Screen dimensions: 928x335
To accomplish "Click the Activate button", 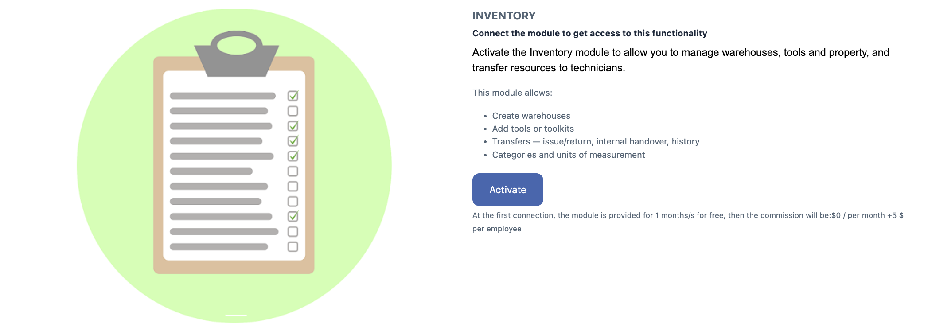I will [x=507, y=190].
